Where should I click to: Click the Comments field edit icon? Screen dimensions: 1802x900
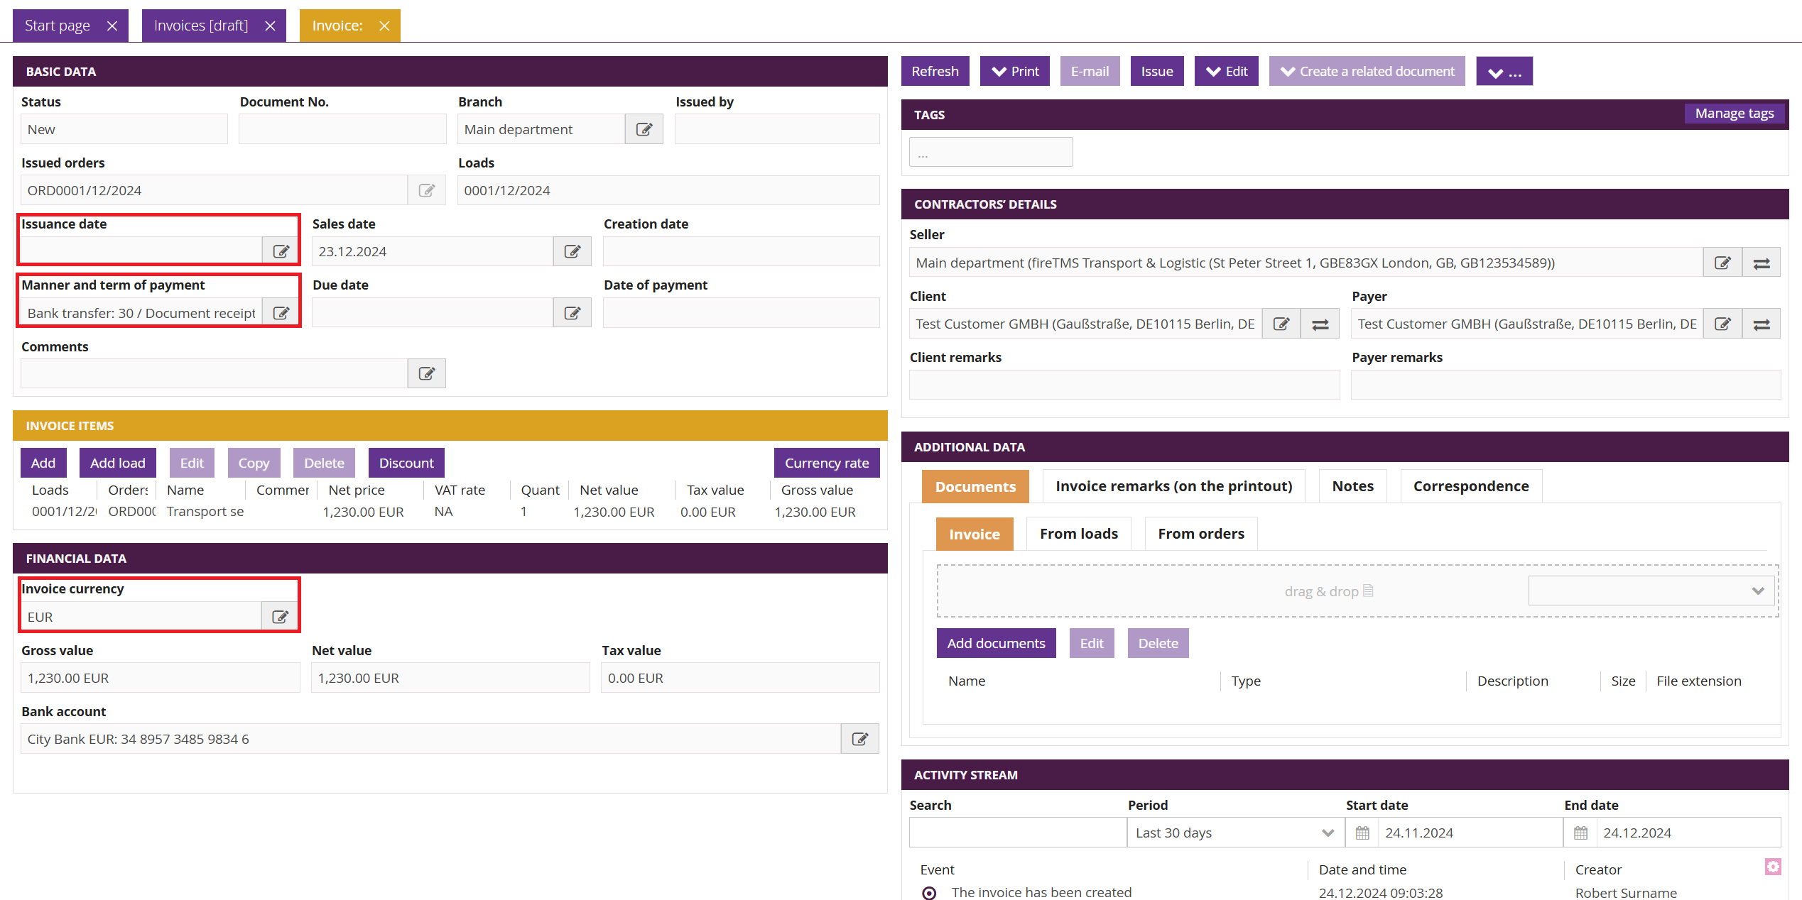tap(426, 373)
